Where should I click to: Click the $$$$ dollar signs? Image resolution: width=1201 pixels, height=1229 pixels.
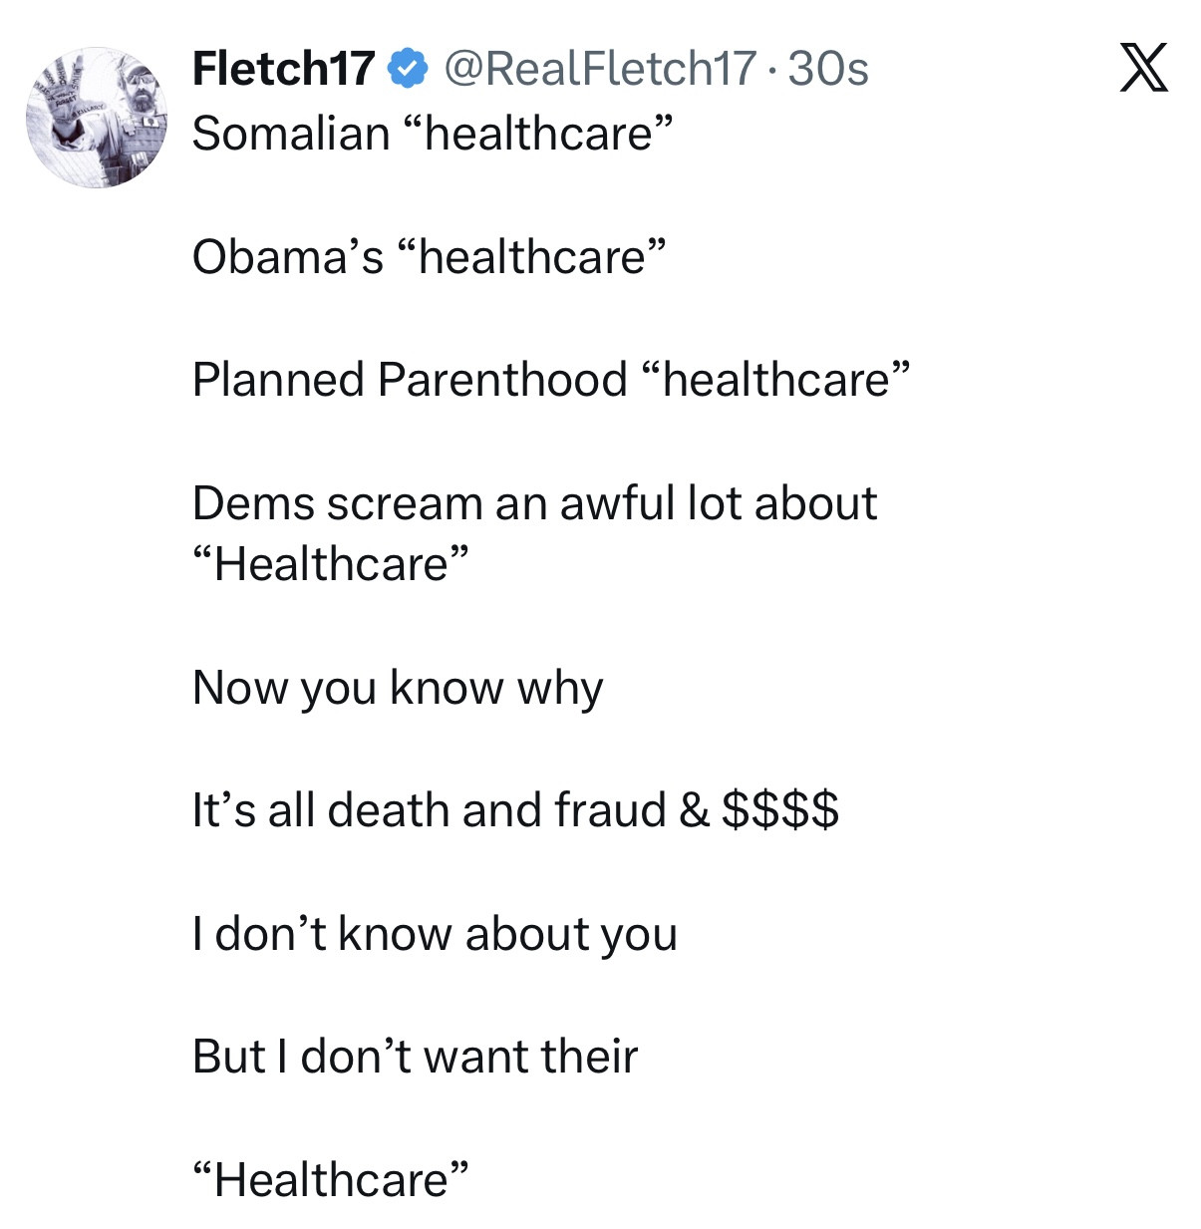[x=779, y=810]
